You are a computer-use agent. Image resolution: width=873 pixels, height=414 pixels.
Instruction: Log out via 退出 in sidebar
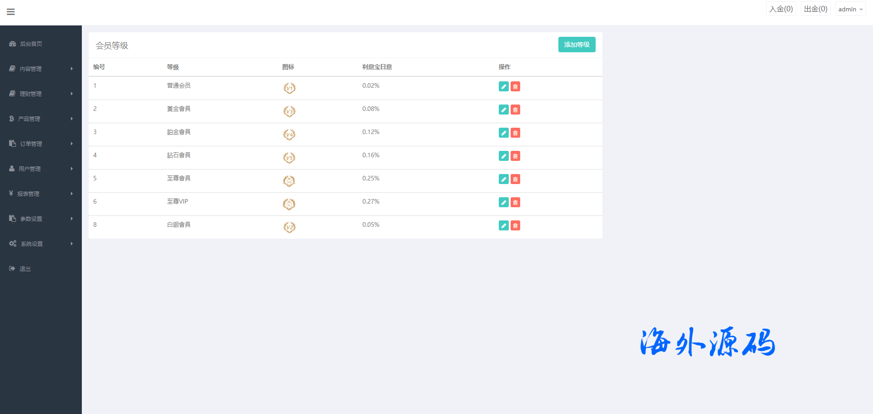[x=25, y=269]
